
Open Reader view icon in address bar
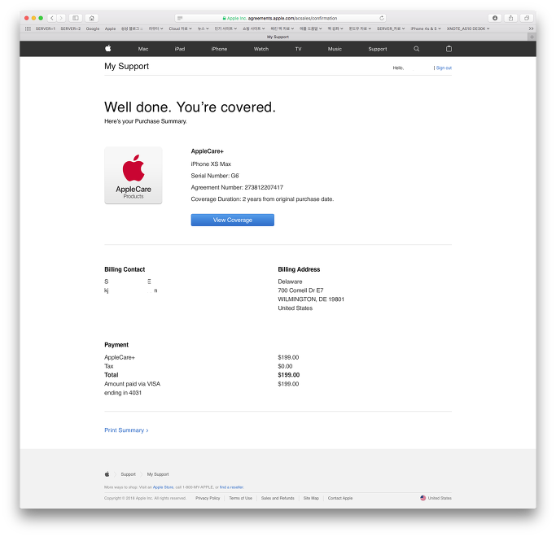point(180,18)
